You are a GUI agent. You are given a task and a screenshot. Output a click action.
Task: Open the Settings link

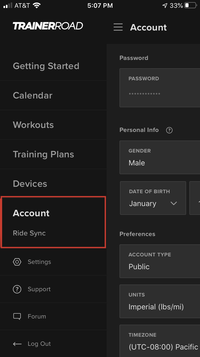[x=39, y=262]
